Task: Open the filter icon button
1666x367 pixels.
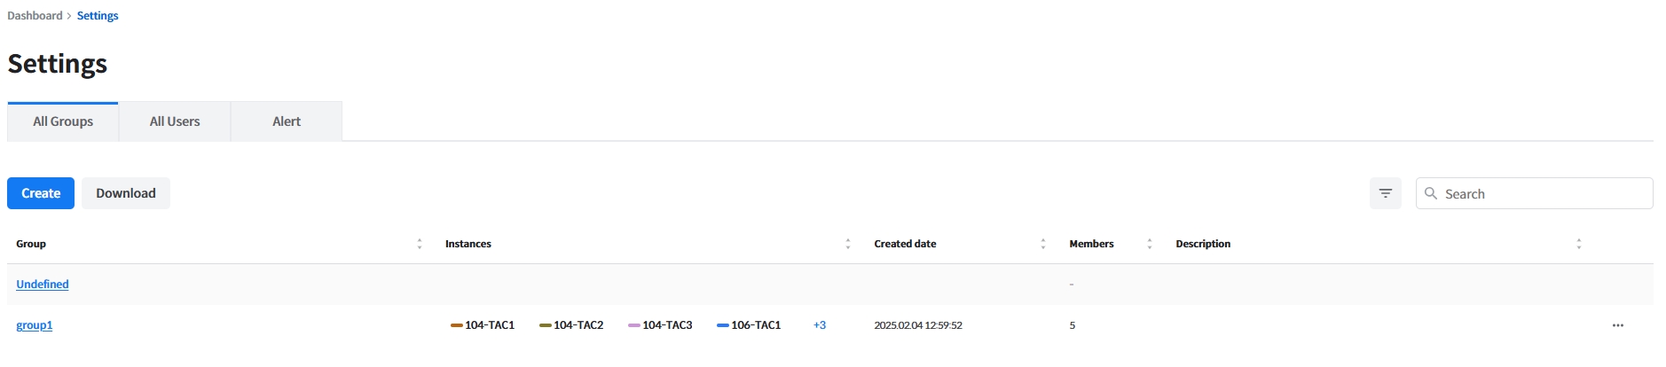Action: [x=1385, y=193]
